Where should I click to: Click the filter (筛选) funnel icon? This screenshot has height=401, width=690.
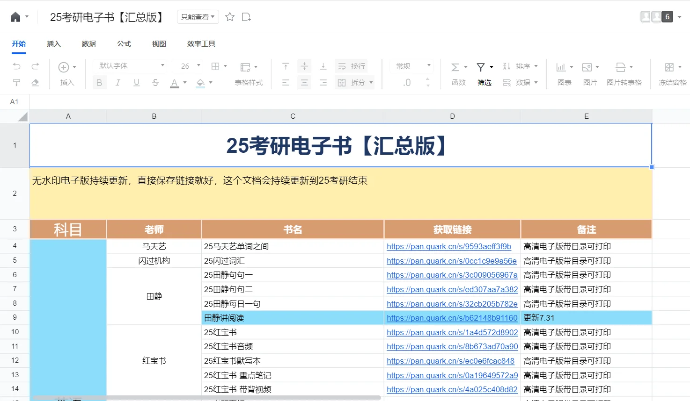coord(481,67)
